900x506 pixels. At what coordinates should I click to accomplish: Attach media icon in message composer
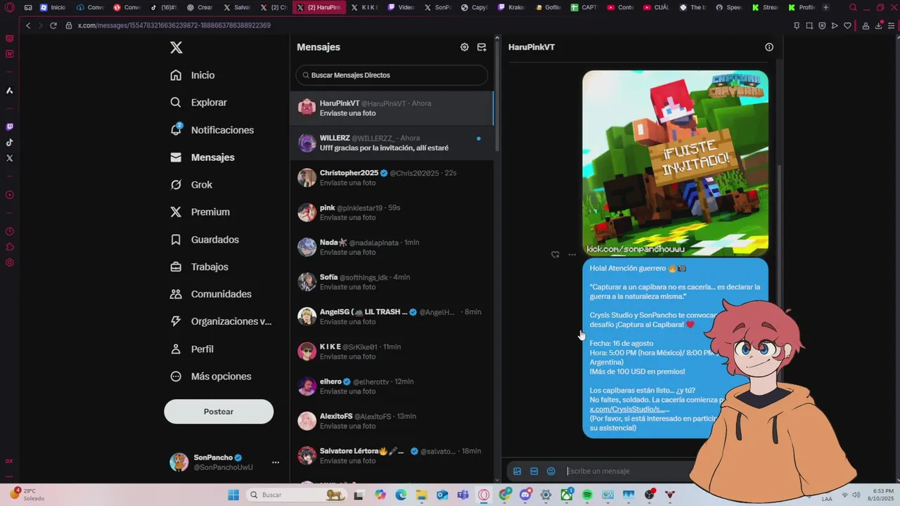coord(517,472)
